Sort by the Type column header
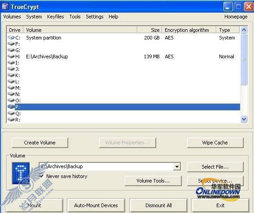 point(228,30)
